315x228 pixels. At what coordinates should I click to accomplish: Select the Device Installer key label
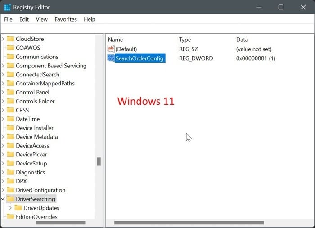coord(35,128)
